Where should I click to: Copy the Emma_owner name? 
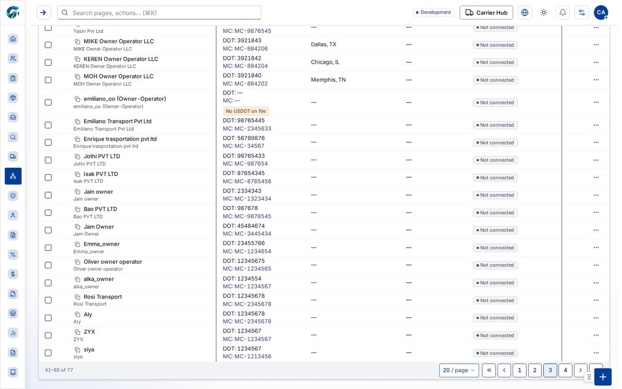77,244
